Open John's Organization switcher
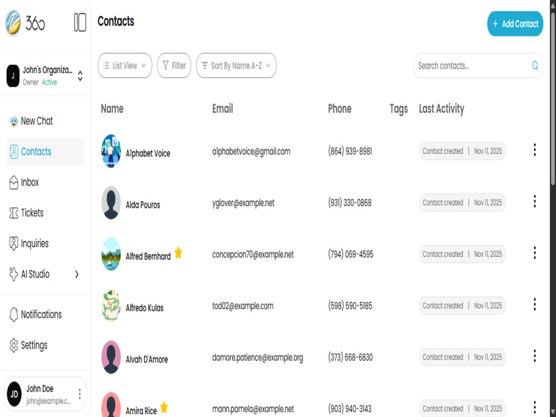Screen dimensions: 556x417 46,76
